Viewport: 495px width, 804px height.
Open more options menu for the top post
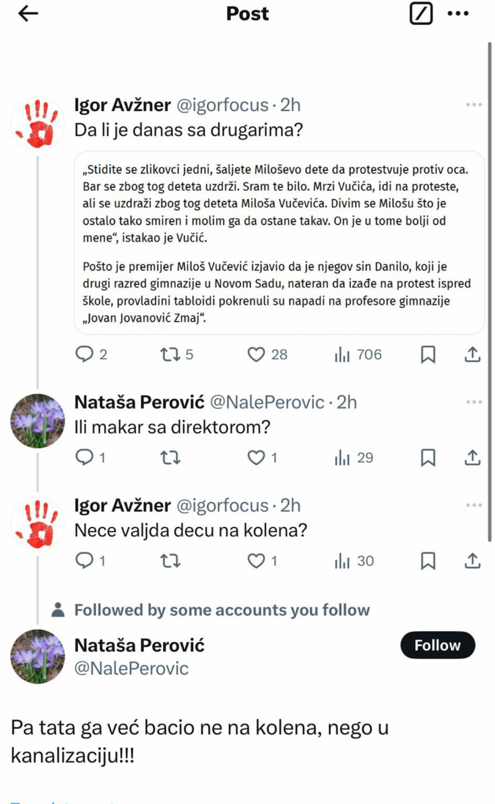[x=471, y=104]
